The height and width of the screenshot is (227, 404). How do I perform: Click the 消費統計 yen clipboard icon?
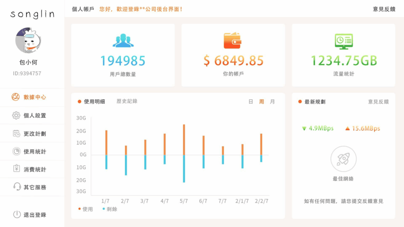[17, 169]
